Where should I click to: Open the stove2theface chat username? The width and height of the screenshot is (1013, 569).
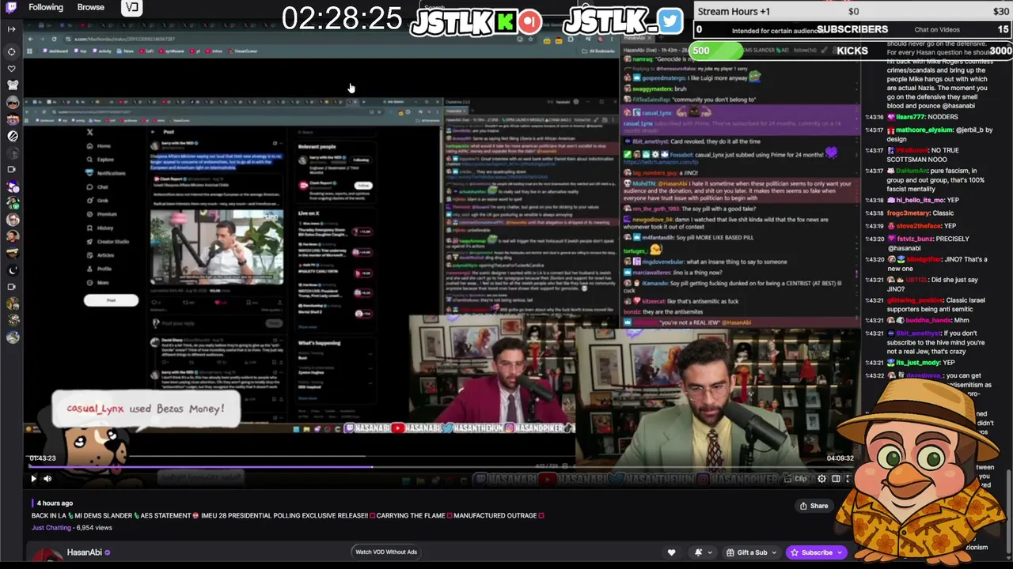pos(918,226)
